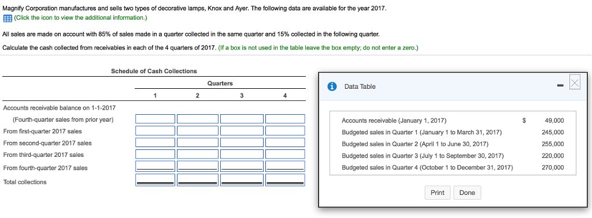Open the additional information link
This screenshot has width=592, height=218.
pyautogui.click(x=80, y=18)
